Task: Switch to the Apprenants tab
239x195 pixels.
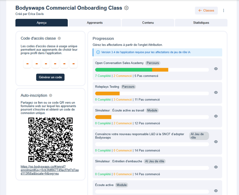Action: 95,23
